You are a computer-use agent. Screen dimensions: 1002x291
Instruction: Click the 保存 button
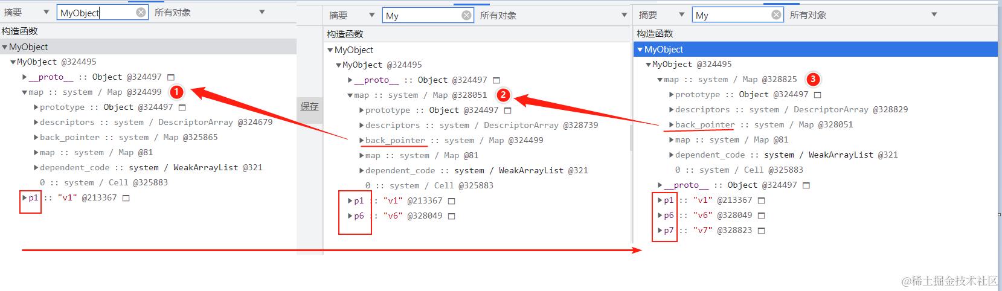[x=309, y=106]
